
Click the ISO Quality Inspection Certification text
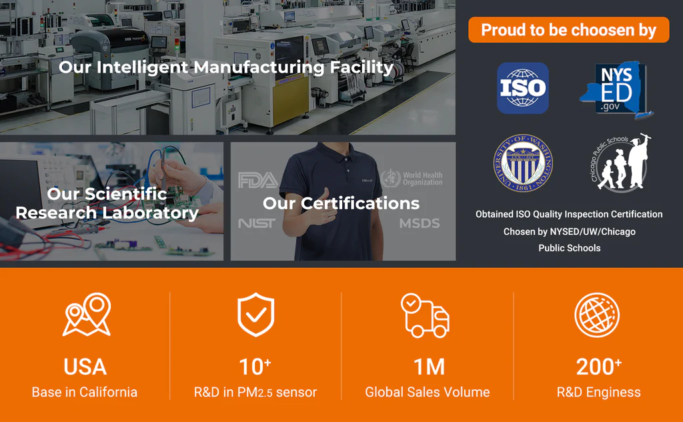click(569, 214)
